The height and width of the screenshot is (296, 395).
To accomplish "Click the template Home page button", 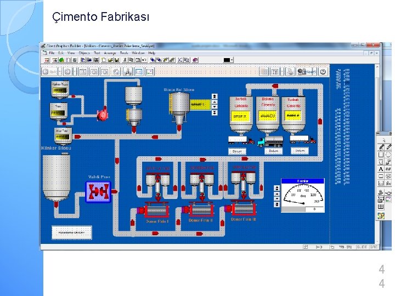I will (x=116, y=72).
